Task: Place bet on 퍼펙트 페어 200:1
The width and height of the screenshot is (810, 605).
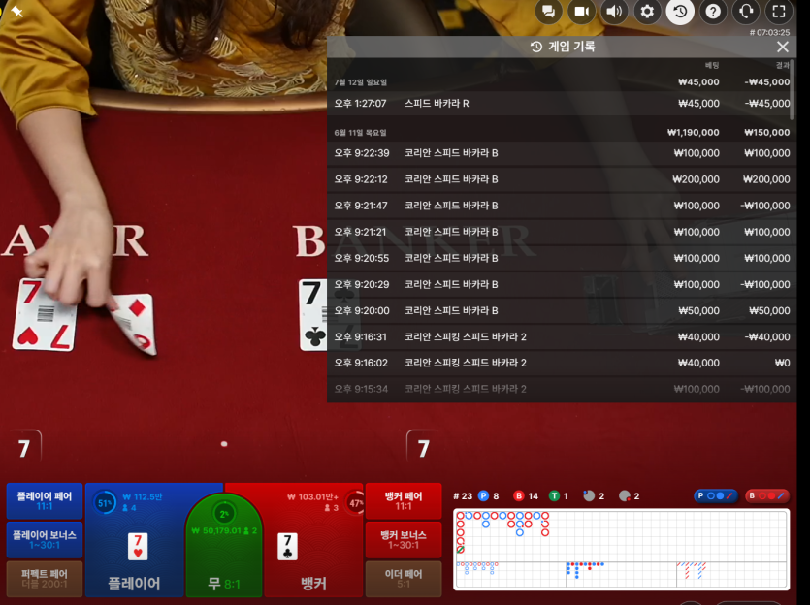Action: click(45, 578)
